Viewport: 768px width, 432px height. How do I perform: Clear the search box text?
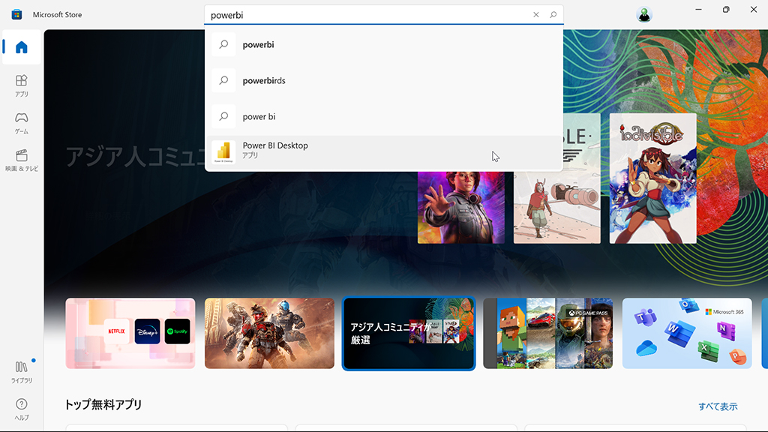coord(535,15)
